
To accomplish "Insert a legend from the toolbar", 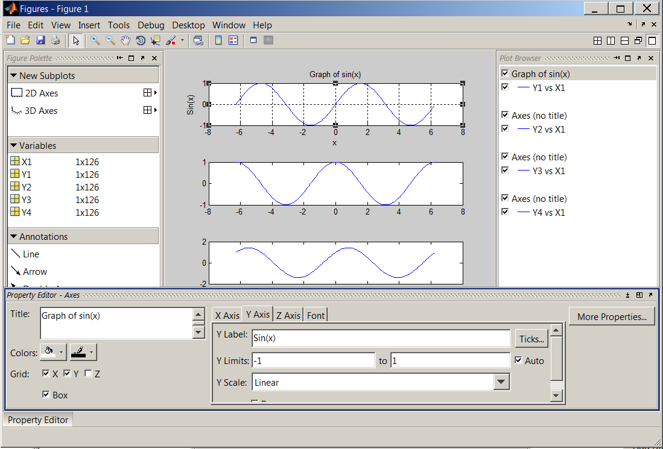I will [233, 40].
